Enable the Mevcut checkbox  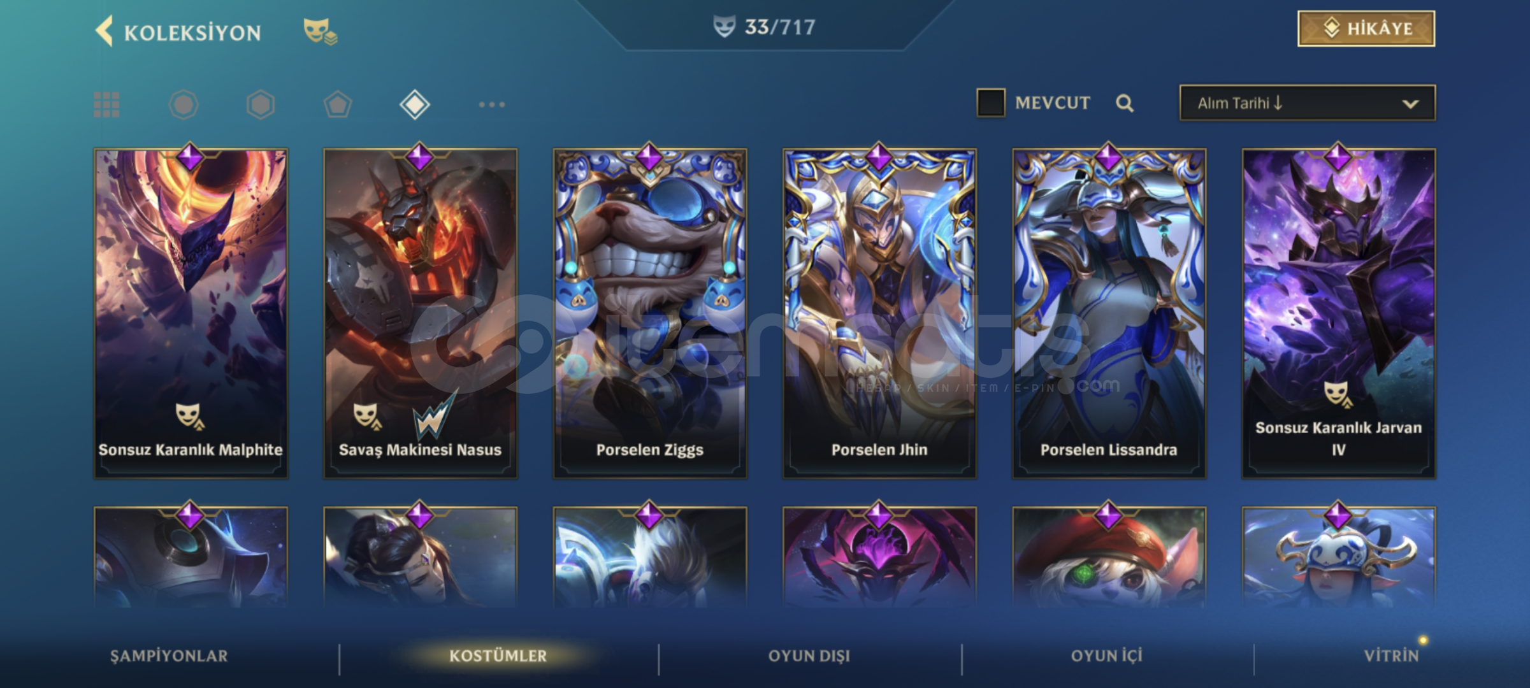point(991,103)
